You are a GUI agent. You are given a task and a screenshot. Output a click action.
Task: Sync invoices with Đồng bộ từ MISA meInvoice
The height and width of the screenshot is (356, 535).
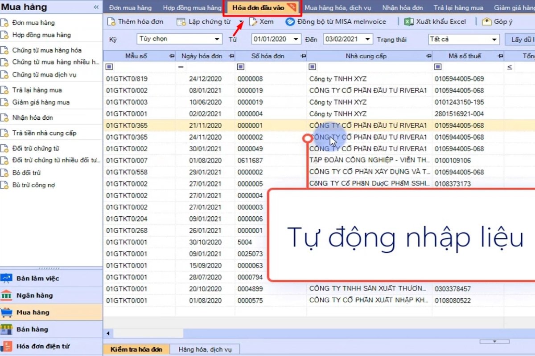(336, 21)
